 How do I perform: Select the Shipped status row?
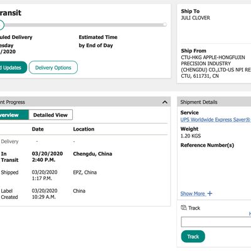pos(83,175)
